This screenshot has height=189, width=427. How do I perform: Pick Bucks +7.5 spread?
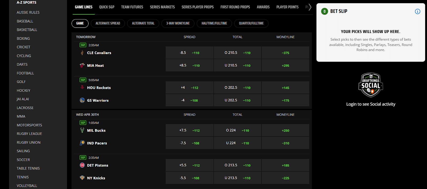(189, 130)
